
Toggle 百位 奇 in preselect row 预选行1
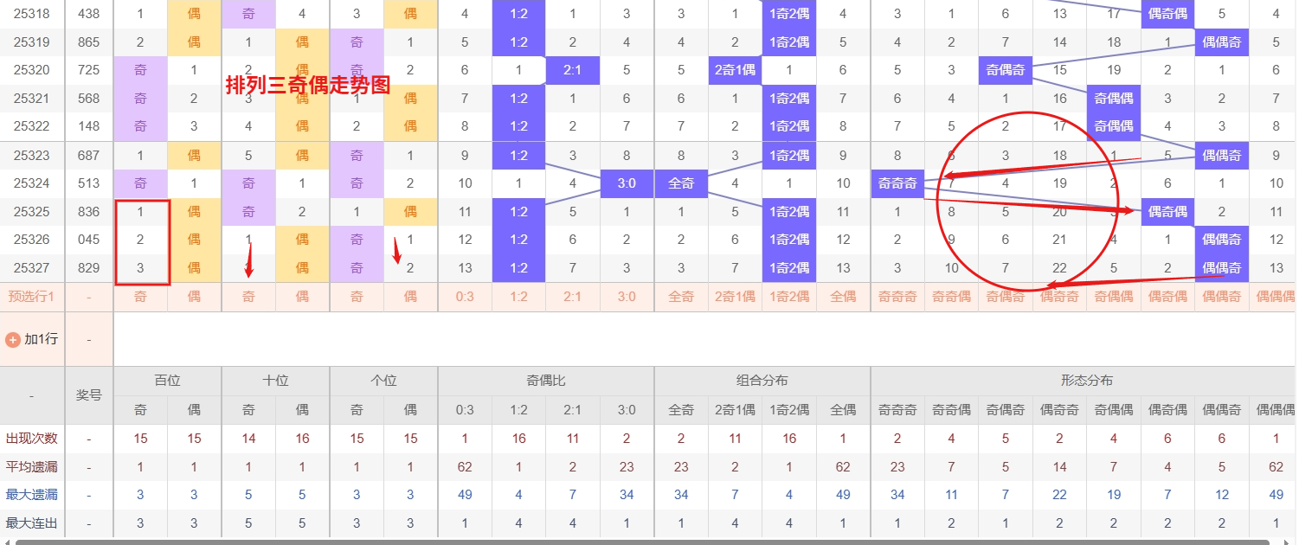click(x=140, y=297)
